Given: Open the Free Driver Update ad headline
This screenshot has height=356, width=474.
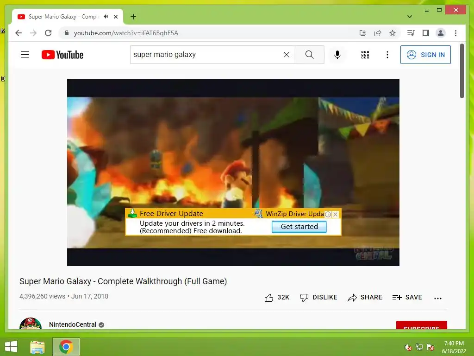Looking at the screenshot, I should coord(171,213).
